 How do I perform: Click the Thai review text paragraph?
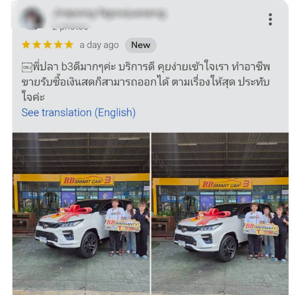(146, 82)
